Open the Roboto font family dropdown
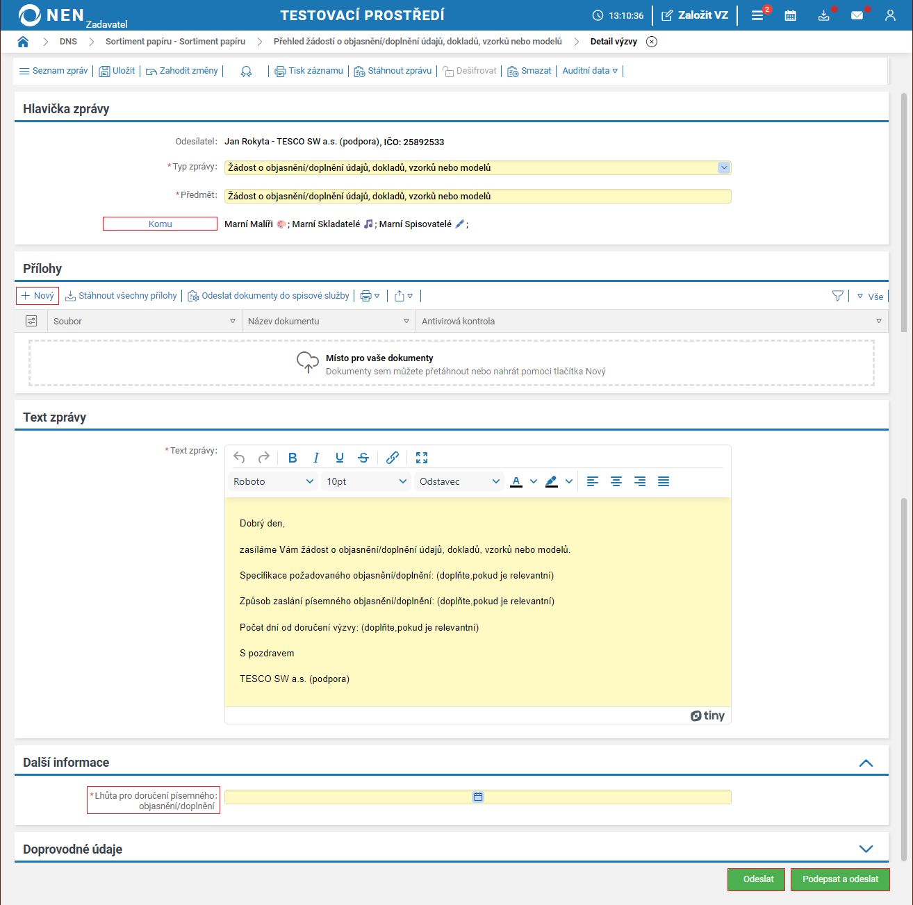 click(x=273, y=481)
